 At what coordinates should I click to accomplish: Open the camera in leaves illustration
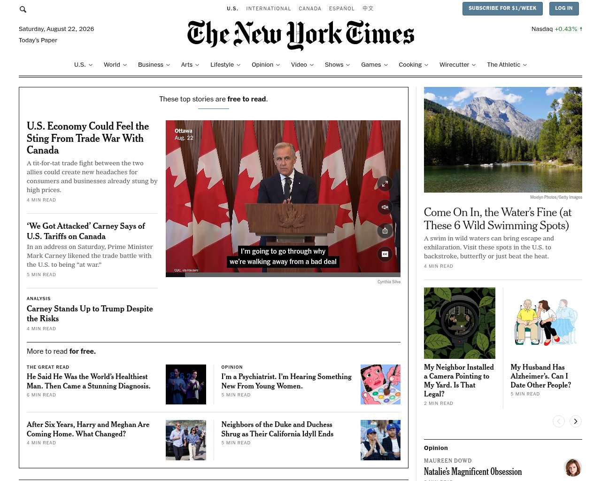[460, 323]
